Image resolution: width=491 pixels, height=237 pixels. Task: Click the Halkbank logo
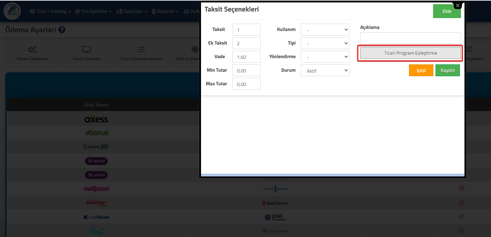275,231
